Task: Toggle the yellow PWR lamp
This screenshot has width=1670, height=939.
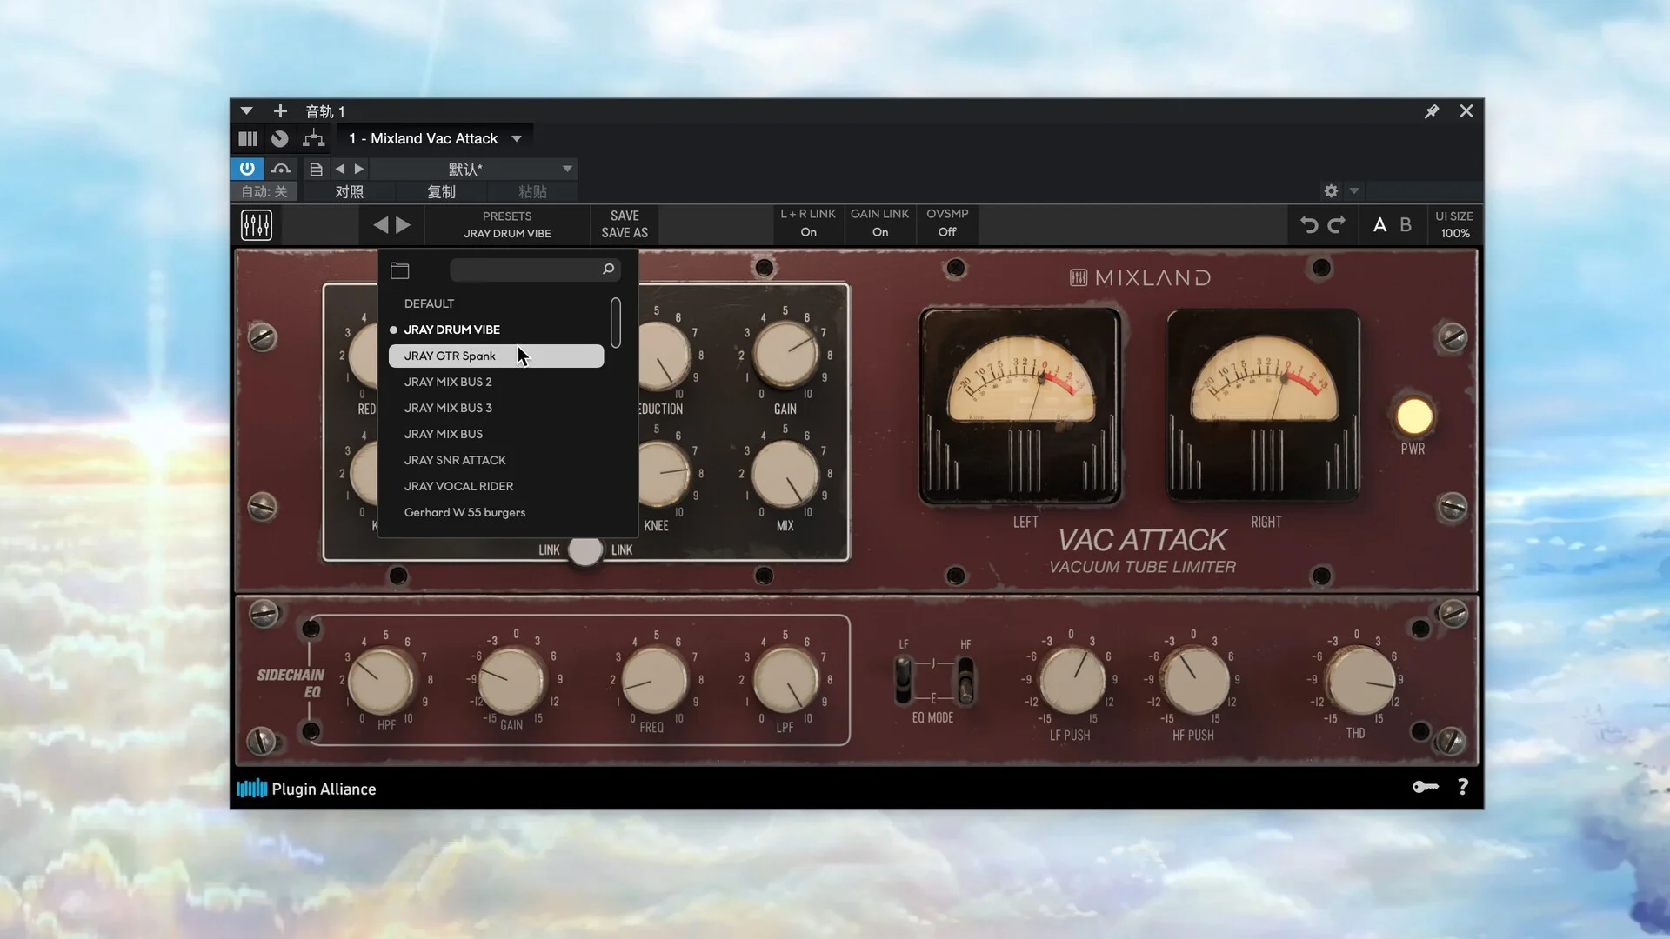Action: click(x=1414, y=416)
